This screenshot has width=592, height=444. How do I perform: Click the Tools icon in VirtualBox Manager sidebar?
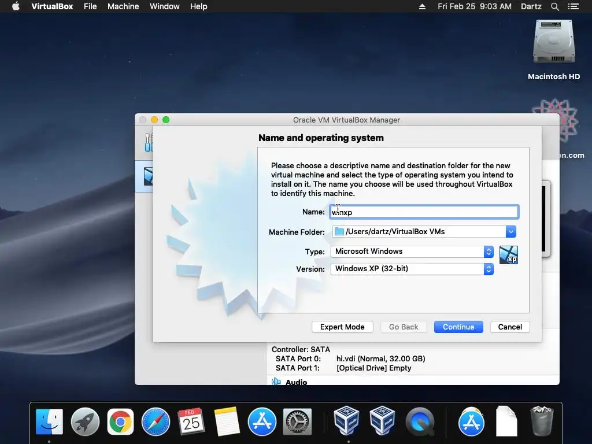tap(148, 142)
